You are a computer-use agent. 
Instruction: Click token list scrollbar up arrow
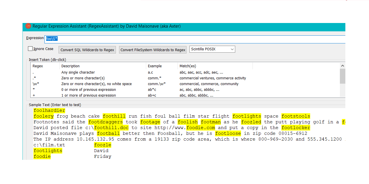(x=342, y=66)
